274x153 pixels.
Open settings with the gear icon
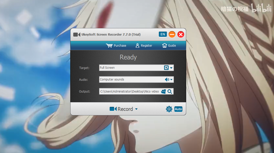[169, 109]
